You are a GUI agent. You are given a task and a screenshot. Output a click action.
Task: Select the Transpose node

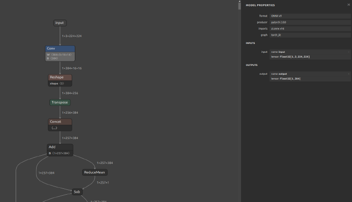pyautogui.click(x=60, y=102)
